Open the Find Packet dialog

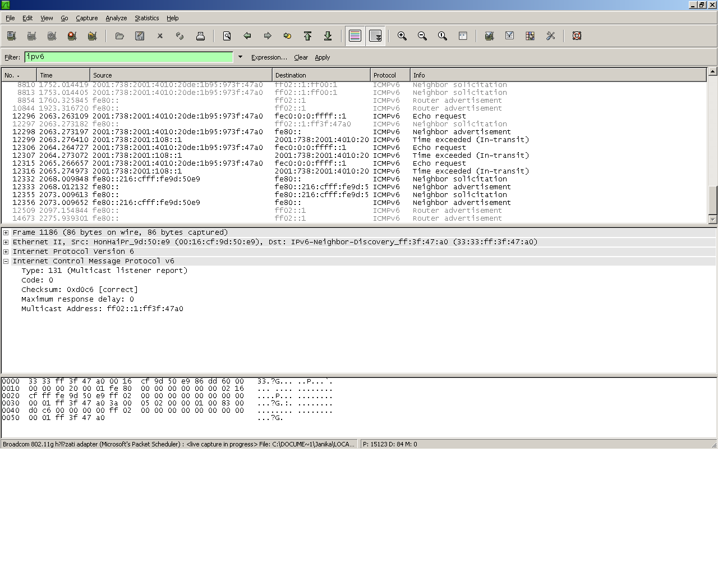[227, 35]
